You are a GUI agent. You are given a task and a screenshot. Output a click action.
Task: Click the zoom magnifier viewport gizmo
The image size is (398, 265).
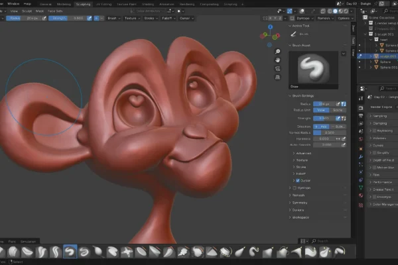(278, 52)
